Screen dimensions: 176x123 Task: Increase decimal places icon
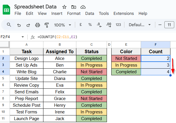[x=109, y=25]
